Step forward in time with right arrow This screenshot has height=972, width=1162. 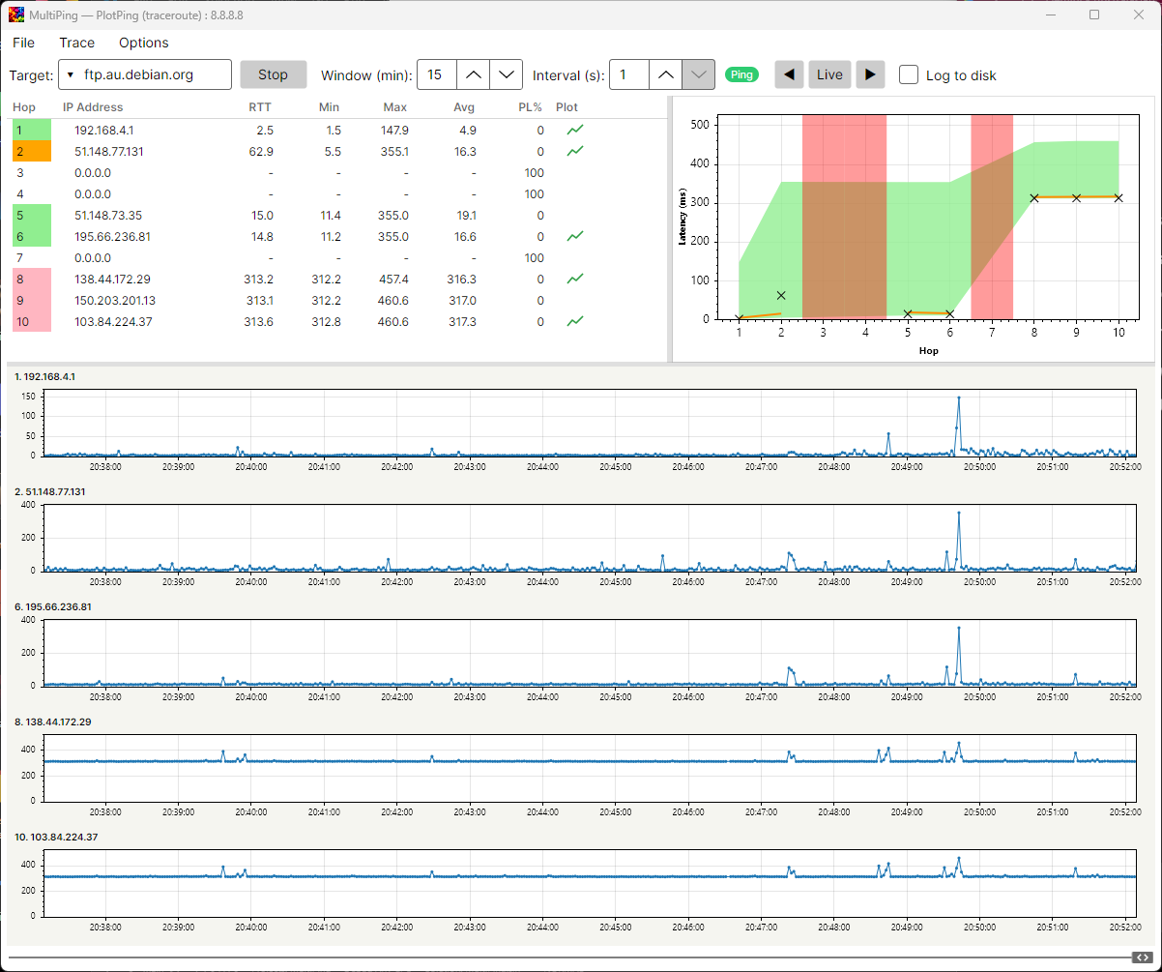870,74
